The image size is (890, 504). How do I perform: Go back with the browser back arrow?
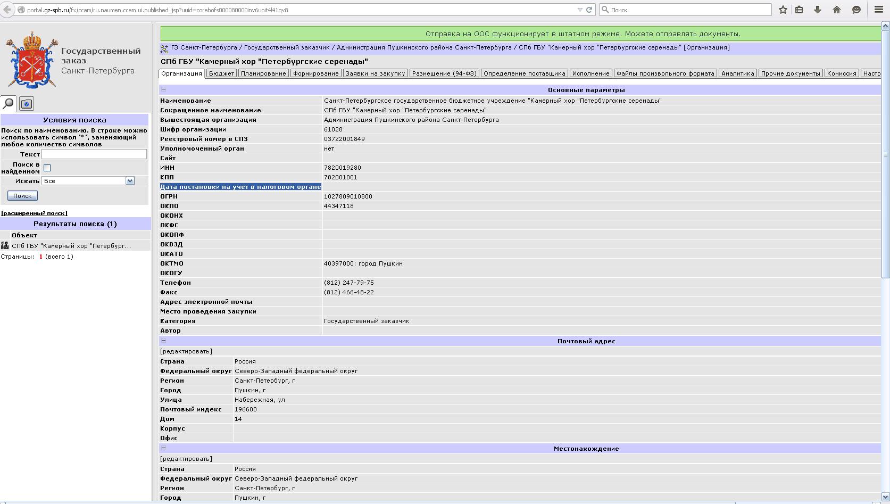(x=7, y=10)
